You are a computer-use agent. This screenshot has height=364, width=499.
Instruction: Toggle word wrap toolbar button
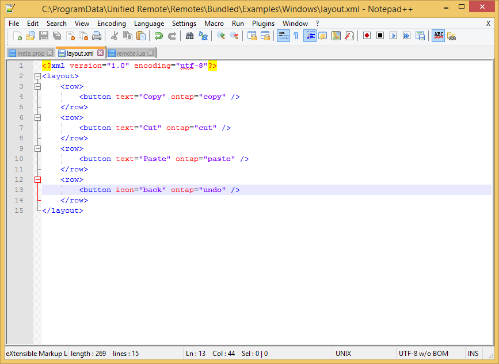[283, 36]
